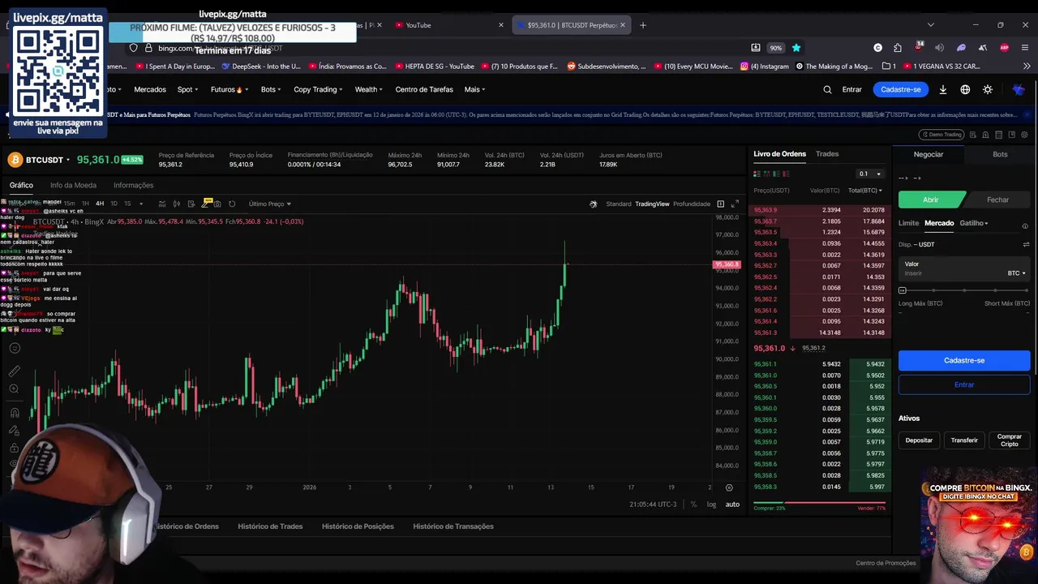Image resolution: width=1038 pixels, height=584 pixels.
Task: Expand the Gatilho order type dropdown
Action: coord(974,223)
